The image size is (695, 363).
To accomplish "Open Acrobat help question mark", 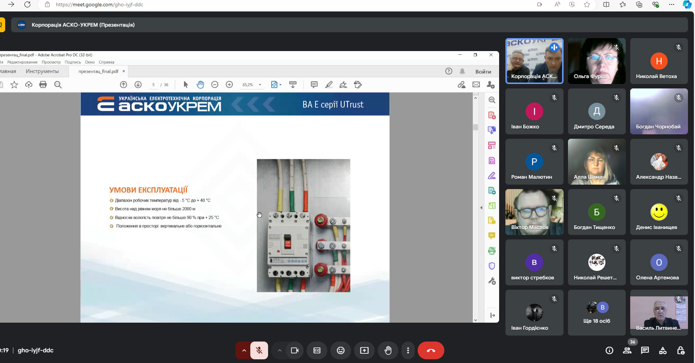I will pyautogui.click(x=449, y=71).
